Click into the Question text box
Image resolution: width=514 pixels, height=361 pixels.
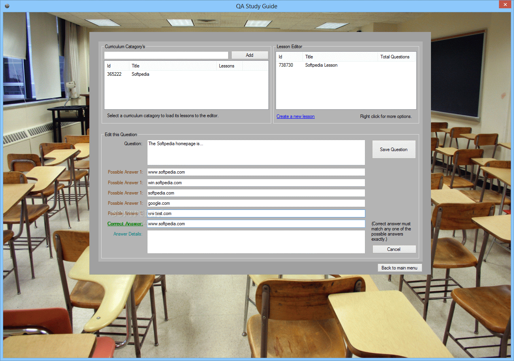point(256,152)
